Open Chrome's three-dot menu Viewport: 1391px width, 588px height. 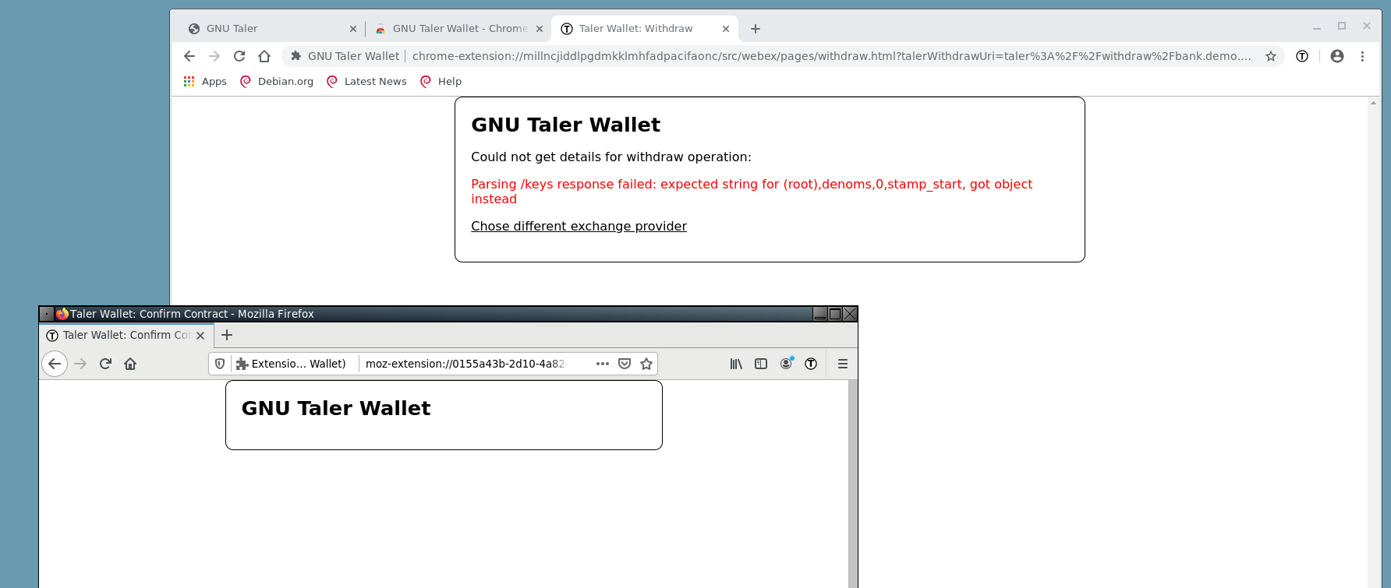click(x=1363, y=56)
